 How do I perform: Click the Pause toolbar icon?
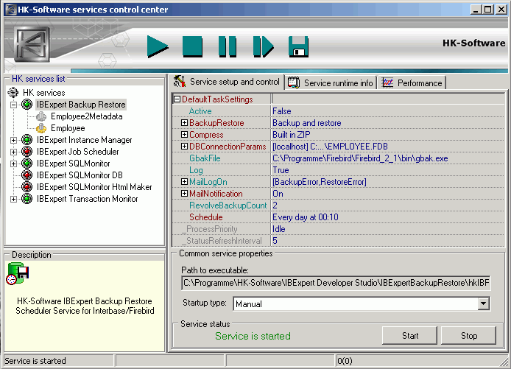228,46
